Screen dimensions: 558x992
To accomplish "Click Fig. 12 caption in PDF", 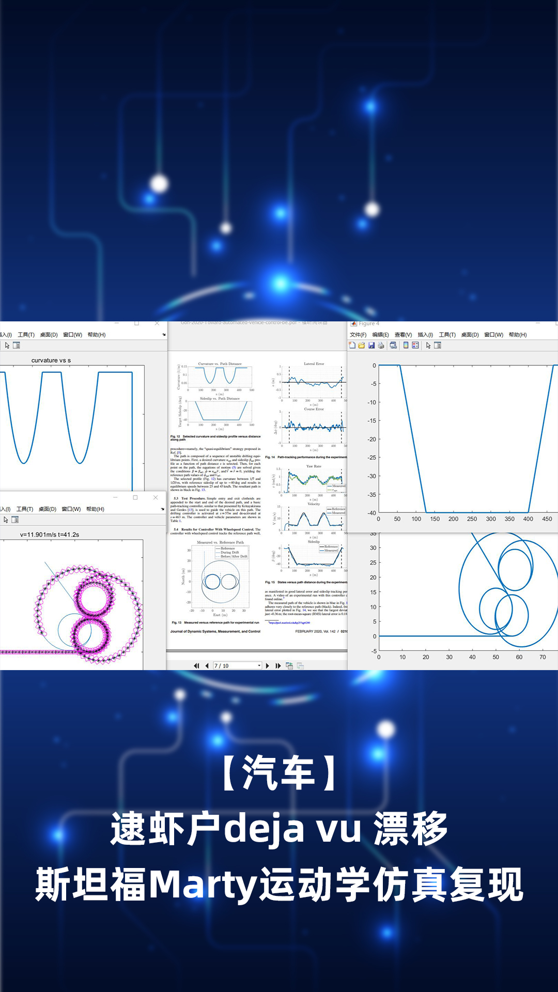I will click(x=215, y=438).
